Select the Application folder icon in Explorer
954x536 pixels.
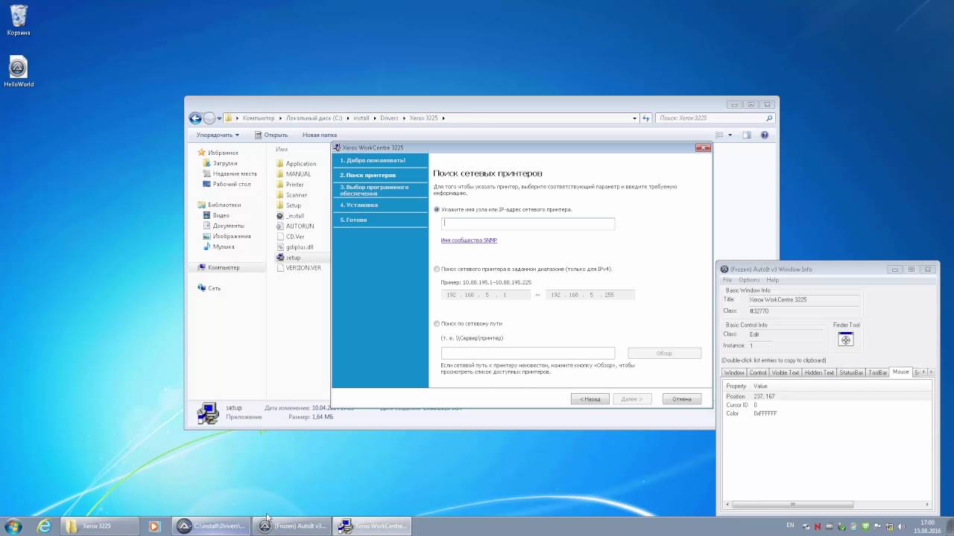click(x=280, y=163)
